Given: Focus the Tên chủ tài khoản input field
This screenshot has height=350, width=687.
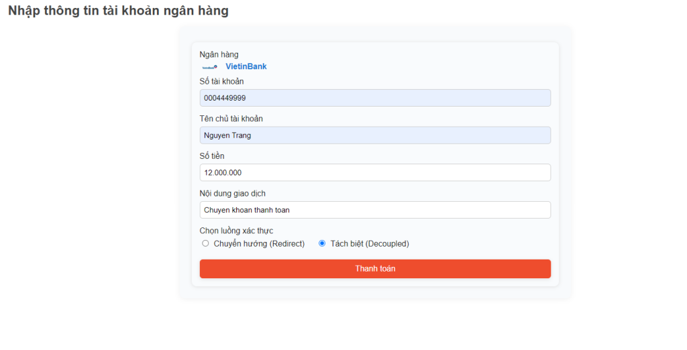Looking at the screenshot, I should pyautogui.click(x=375, y=135).
